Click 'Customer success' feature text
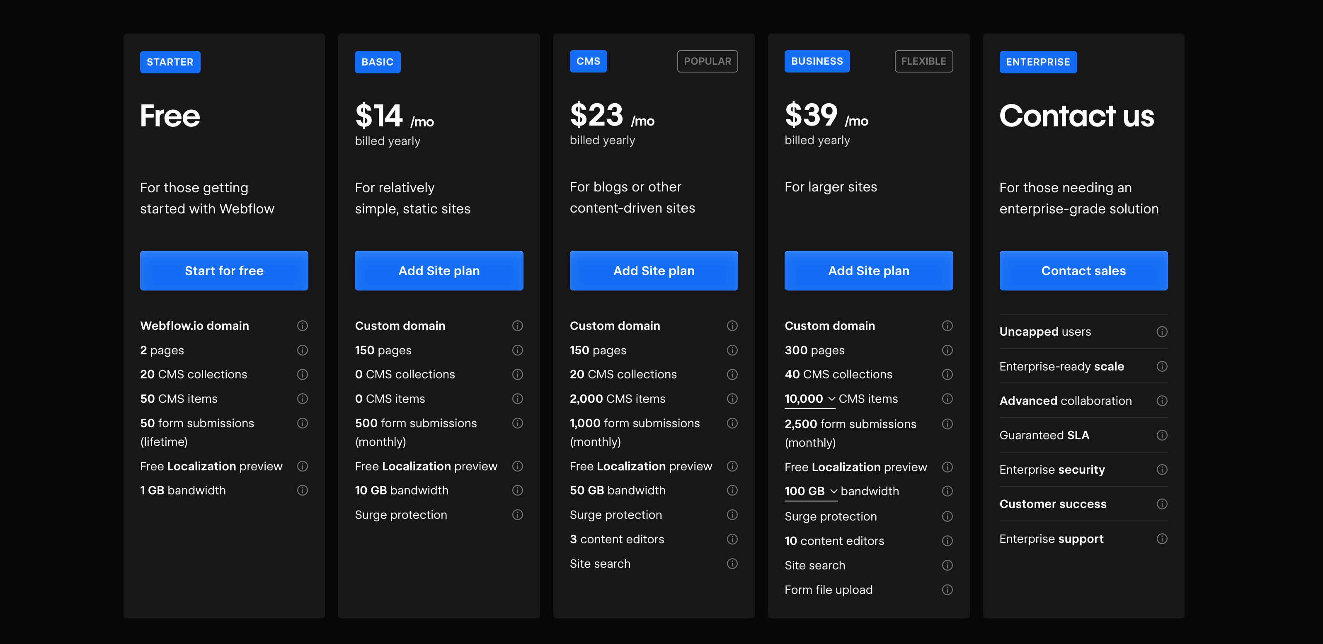Image resolution: width=1323 pixels, height=644 pixels. (x=1053, y=504)
